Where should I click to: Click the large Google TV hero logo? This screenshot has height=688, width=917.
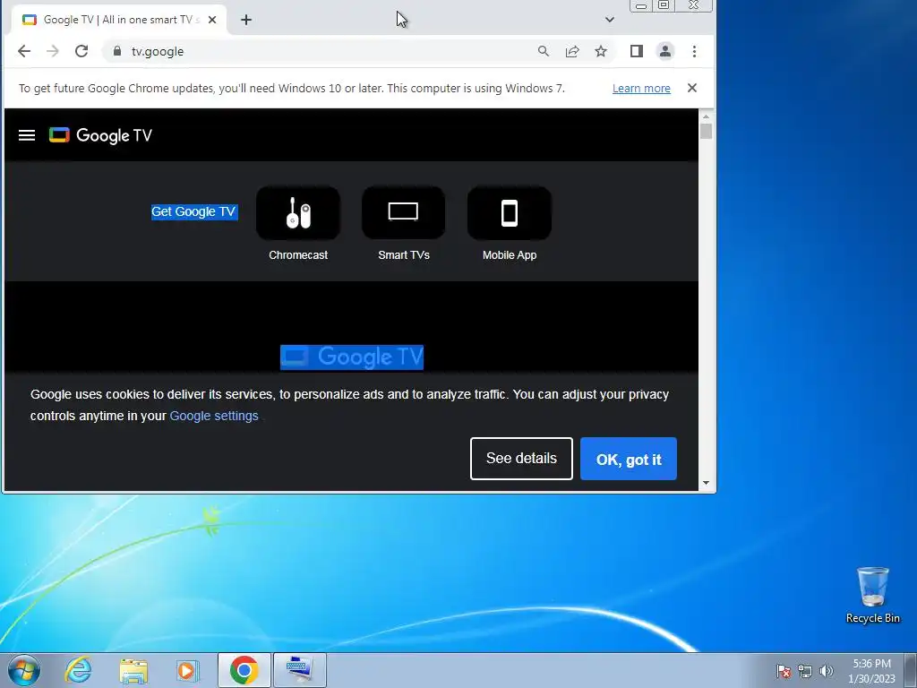pos(352,357)
